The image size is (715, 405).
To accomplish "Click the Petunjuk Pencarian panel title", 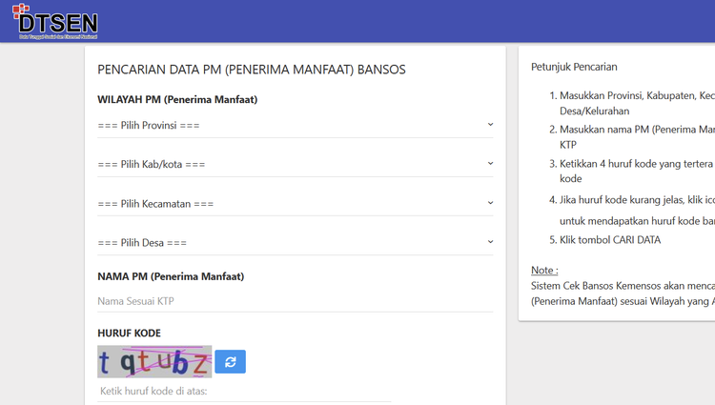I will coord(574,67).
